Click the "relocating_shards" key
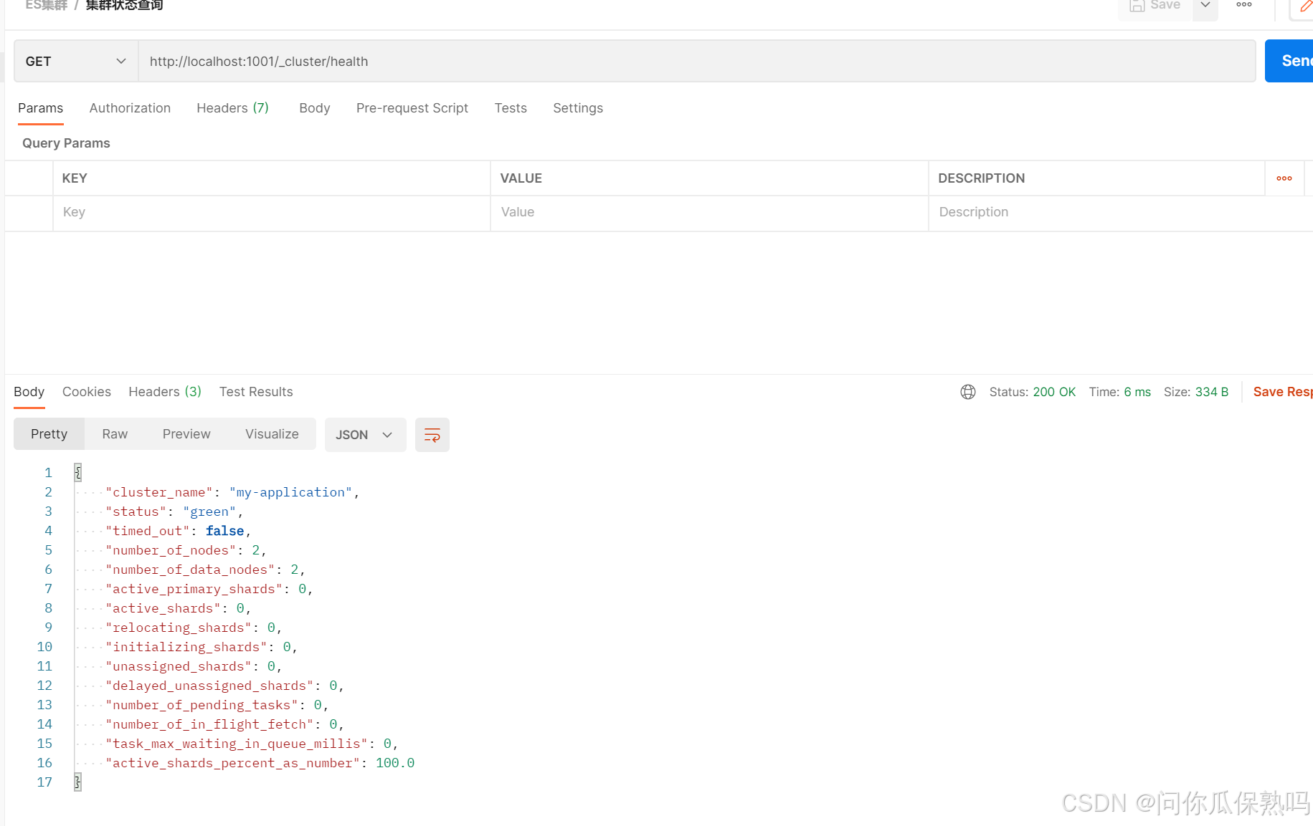The height and width of the screenshot is (826, 1313). [179, 628]
